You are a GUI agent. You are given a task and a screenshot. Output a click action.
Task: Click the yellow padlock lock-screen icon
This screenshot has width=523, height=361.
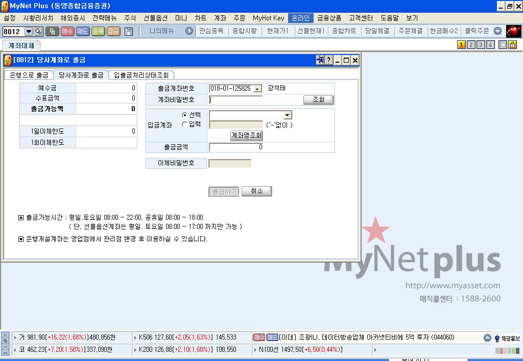(x=513, y=45)
